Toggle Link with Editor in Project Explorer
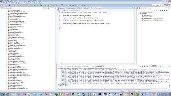This screenshot has width=171, height=96. coord(46,8)
